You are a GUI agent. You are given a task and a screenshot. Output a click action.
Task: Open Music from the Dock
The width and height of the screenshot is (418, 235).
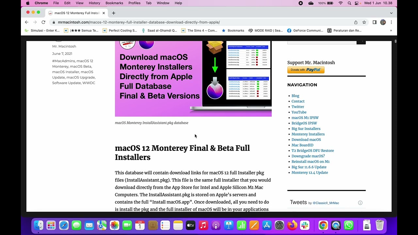click(x=203, y=225)
